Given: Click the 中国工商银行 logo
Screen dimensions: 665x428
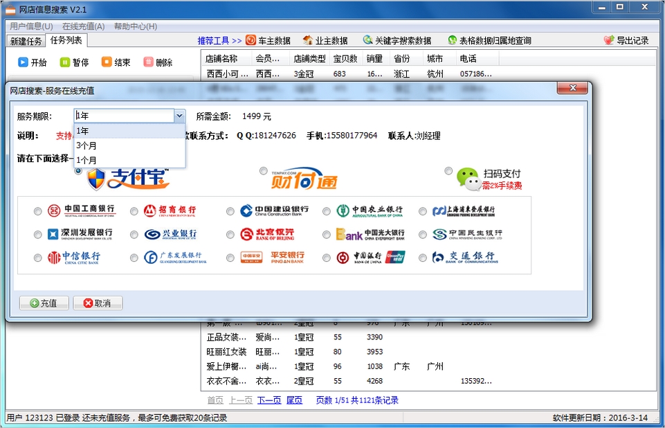Looking at the screenshot, I should click(81, 211).
